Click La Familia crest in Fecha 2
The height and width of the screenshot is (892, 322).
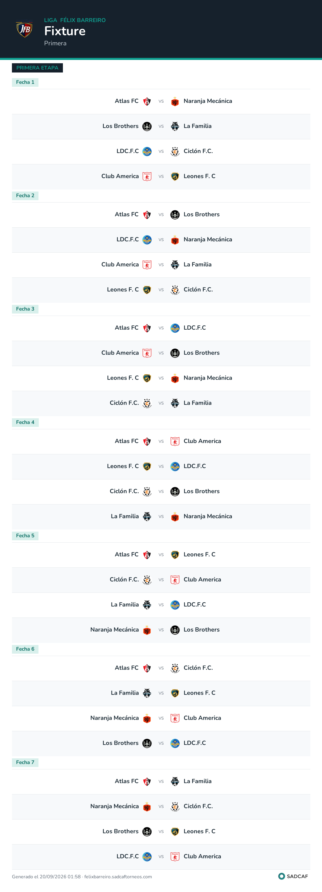point(175,265)
